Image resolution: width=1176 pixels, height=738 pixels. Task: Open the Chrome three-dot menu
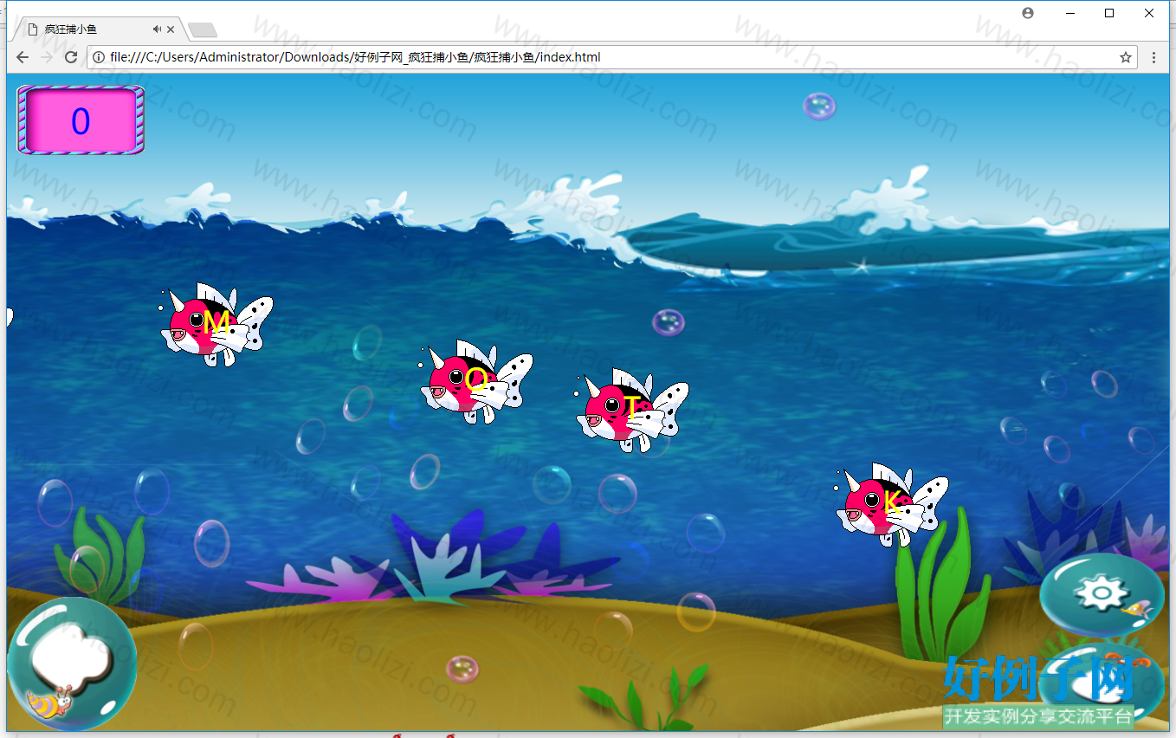(x=1154, y=57)
